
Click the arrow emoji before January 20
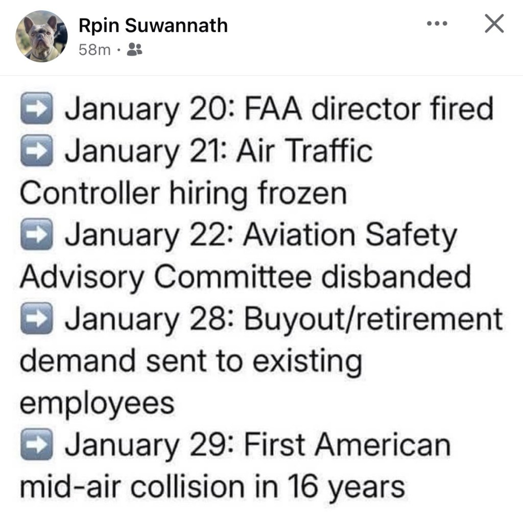click(x=36, y=109)
